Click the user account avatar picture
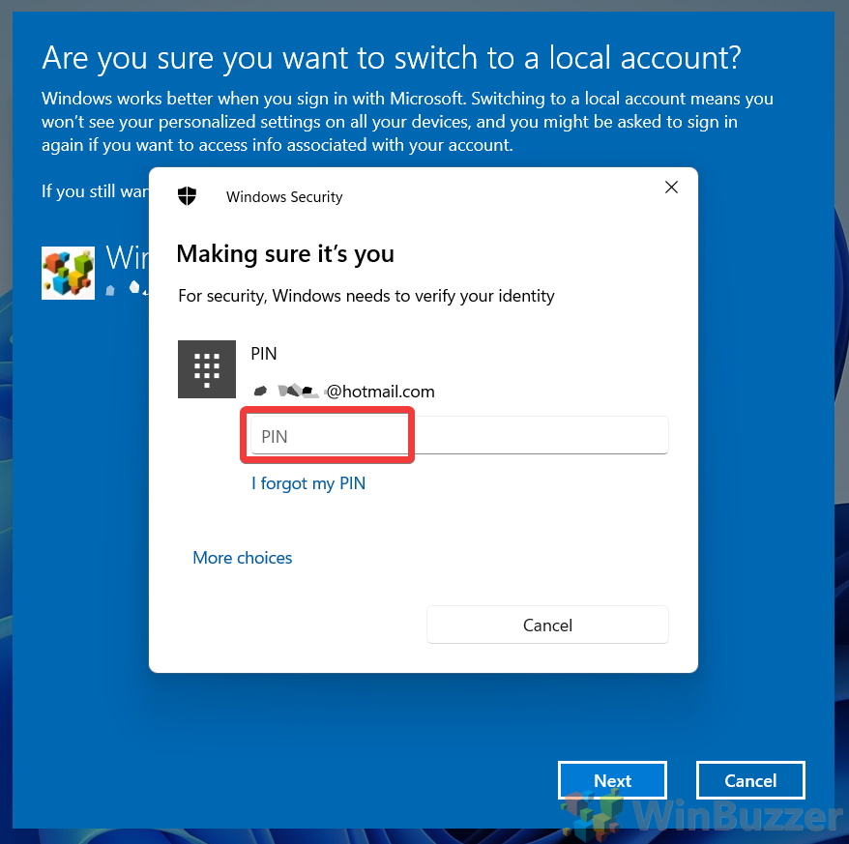 click(x=69, y=273)
